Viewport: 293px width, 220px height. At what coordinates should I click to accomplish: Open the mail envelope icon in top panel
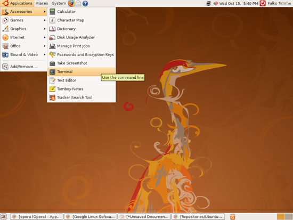(78, 3)
